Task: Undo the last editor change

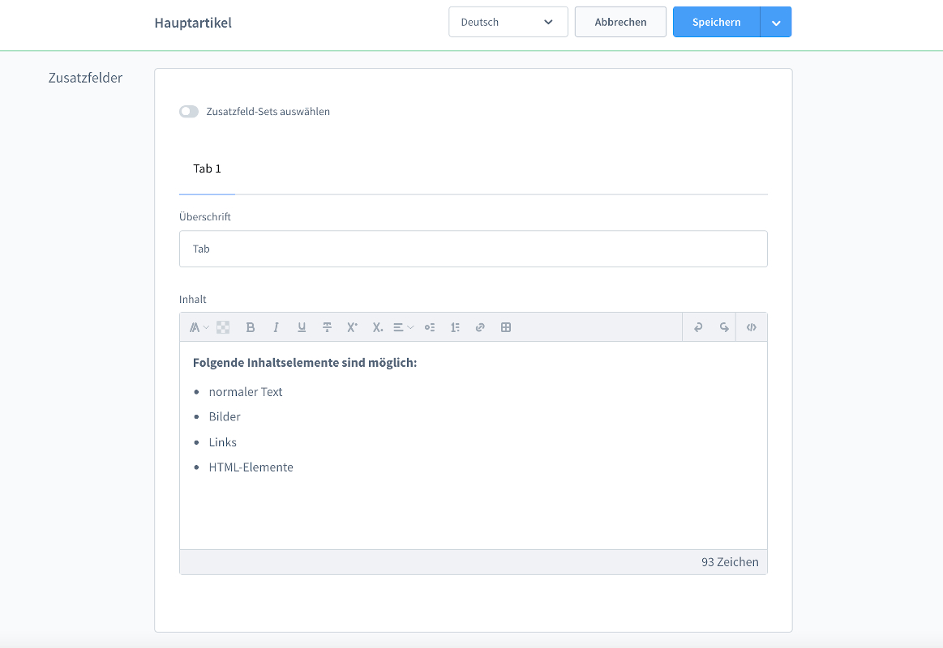Action: 697,327
